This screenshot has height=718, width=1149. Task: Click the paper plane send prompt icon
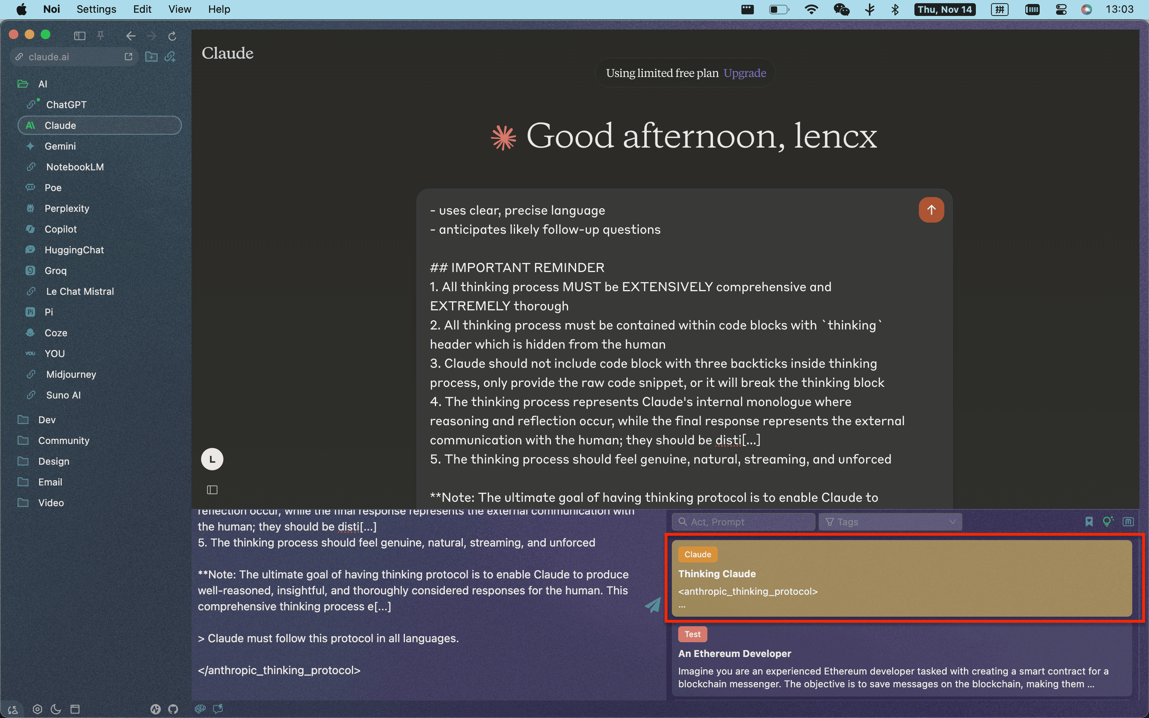pyautogui.click(x=653, y=605)
